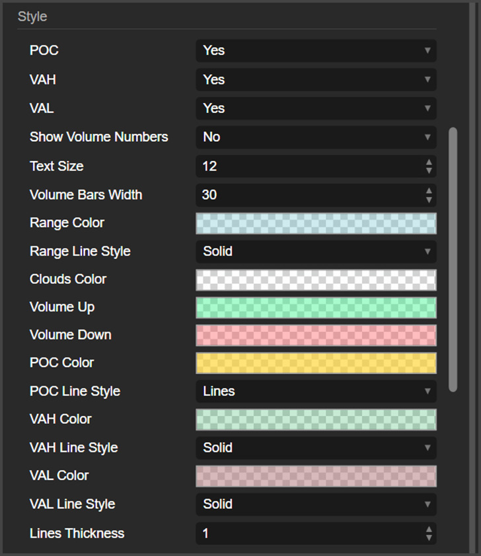The image size is (481, 556).
Task: Open the Range Color picker
Action: 316,223
